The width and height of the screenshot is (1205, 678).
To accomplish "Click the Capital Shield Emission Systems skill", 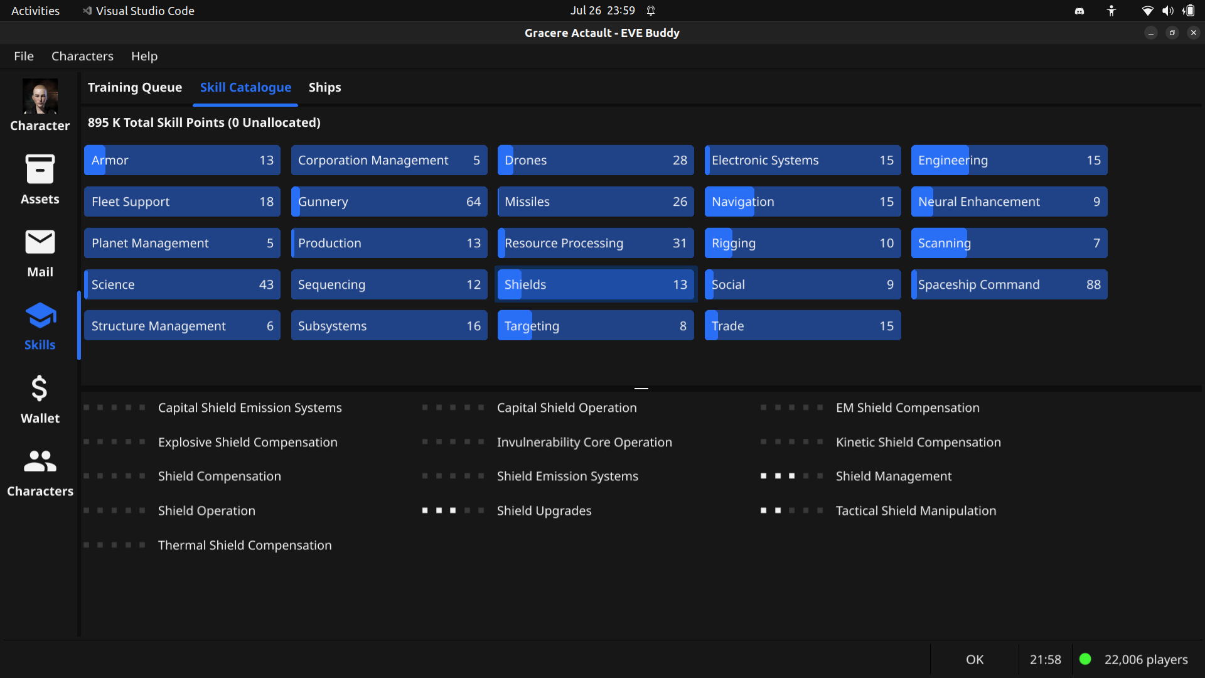I will point(250,407).
